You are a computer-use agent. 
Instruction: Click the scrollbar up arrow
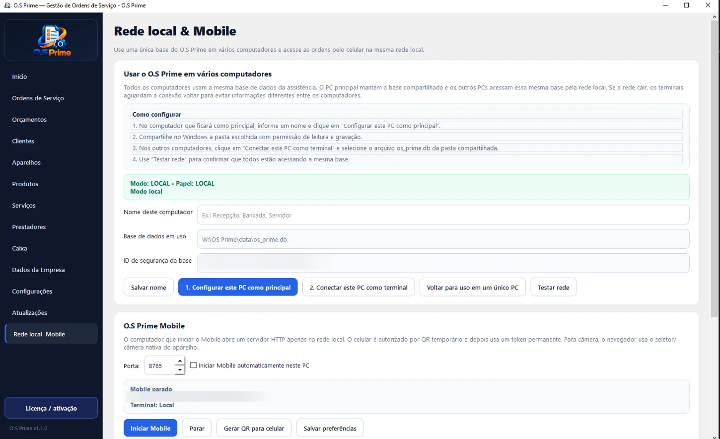tap(715, 17)
